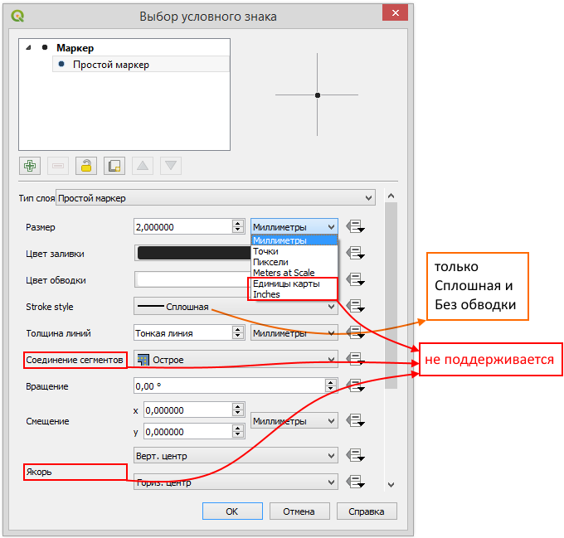
Task: Select Простой маркер in the layer tree
Action: pos(111,65)
